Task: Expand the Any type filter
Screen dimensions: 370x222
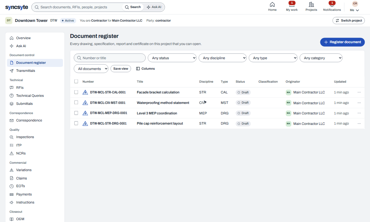Action: tap(273, 58)
